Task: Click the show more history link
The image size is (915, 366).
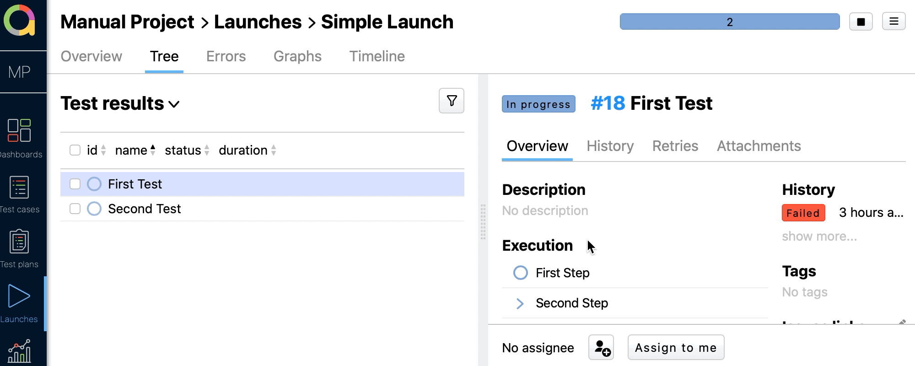Action: point(819,236)
